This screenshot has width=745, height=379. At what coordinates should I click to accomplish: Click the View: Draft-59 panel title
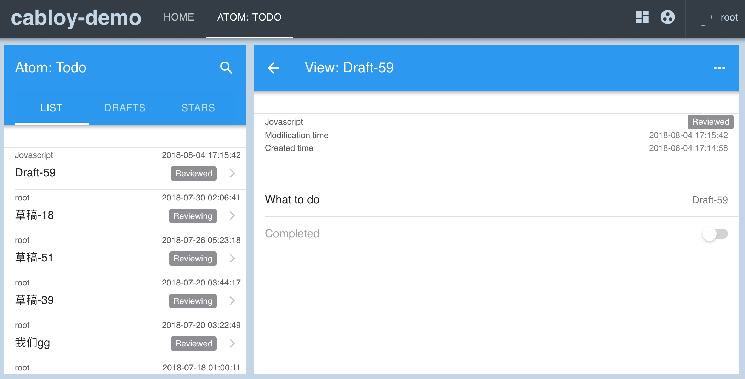pyautogui.click(x=349, y=68)
